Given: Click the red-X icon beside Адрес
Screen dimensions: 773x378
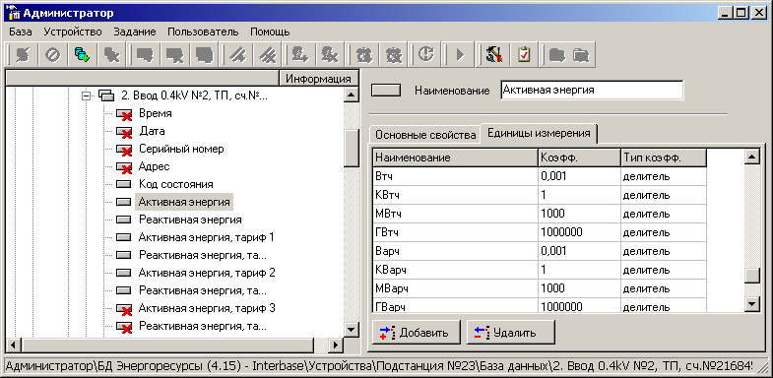Looking at the screenshot, I should tap(124, 167).
